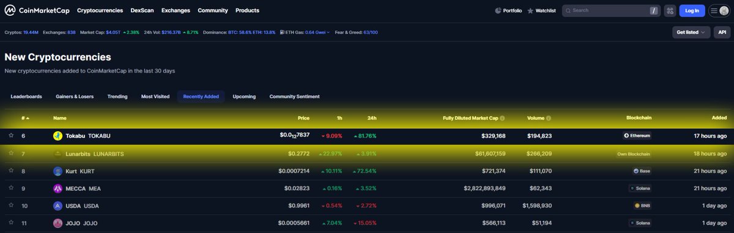The height and width of the screenshot is (233, 734).
Task: Expand the Get listed dropdown
Action: (691, 32)
